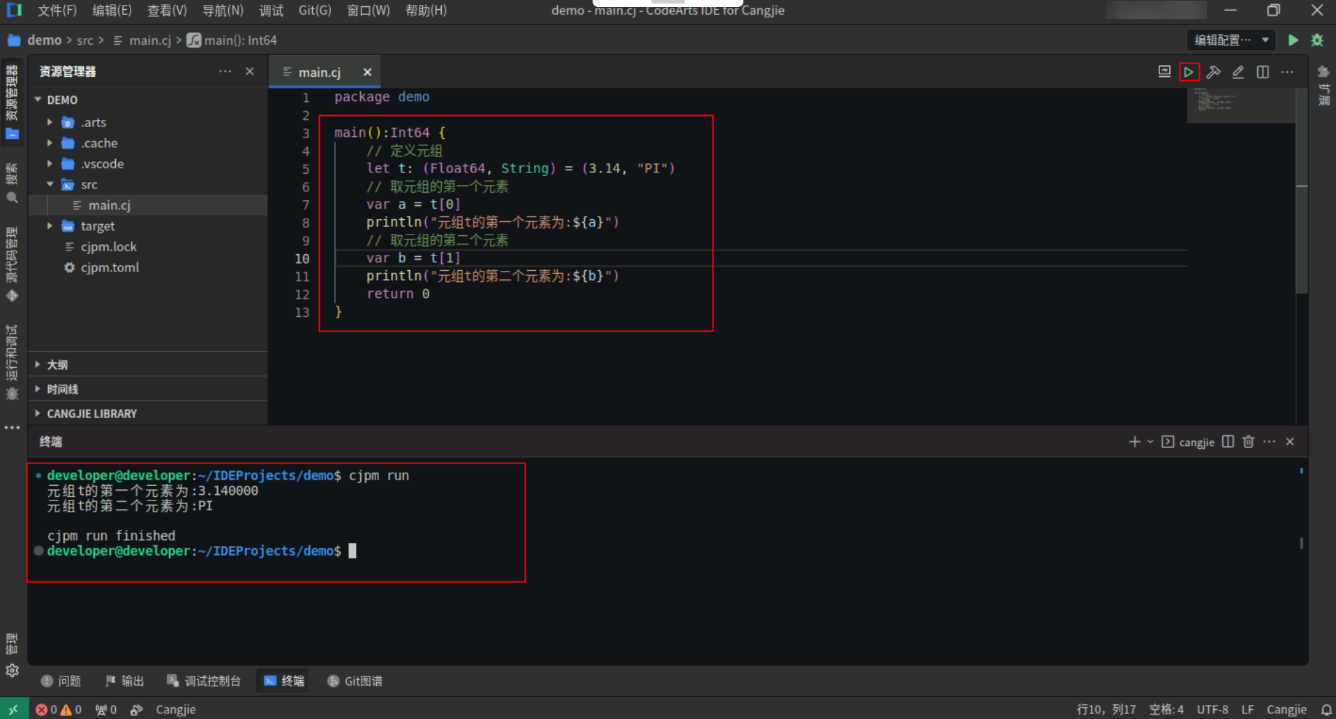Switch to the 问题 problems tab
The image size is (1336, 719).
(x=61, y=681)
